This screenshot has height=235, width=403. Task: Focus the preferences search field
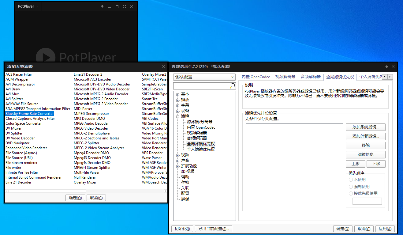pyautogui.click(x=201, y=86)
